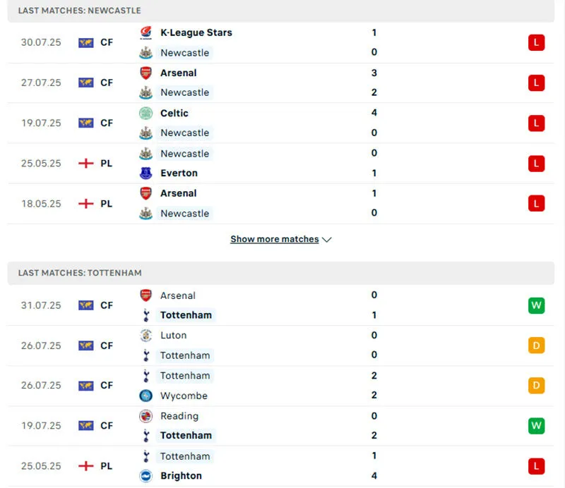
Task: Click the Newcastle magpie badge
Action: coord(145,53)
